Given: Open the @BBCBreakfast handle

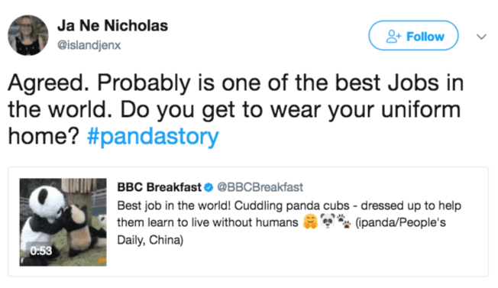Looking at the screenshot, I should pyautogui.click(x=260, y=187).
